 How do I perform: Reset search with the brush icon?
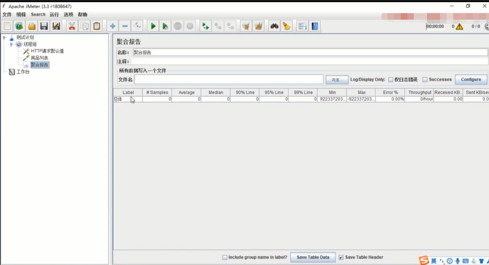(286, 26)
